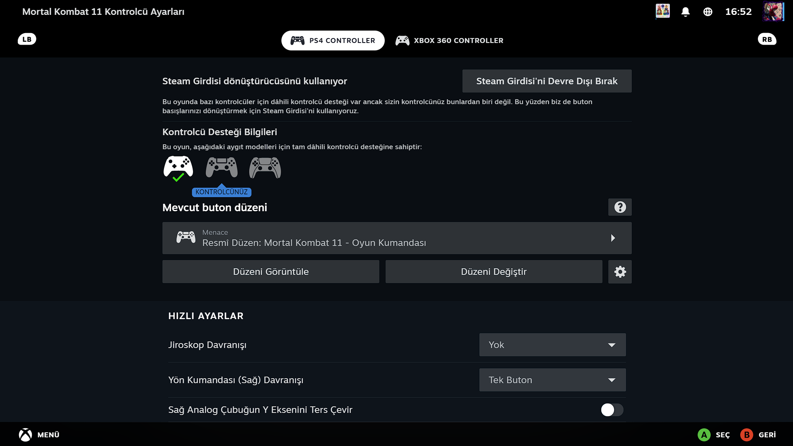This screenshot has height=446, width=793.
Task: Click the friends thumbnail in top bar
Action: coord(662,11)
